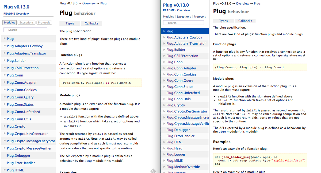Click Plug breadcrumb on right page
This screenshot has height=173, width=321.
257,3
